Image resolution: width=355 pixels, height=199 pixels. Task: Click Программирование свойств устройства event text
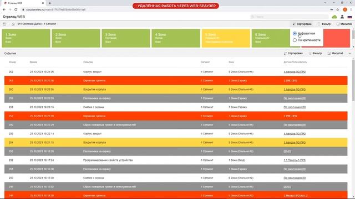click(x=108, y=160)
